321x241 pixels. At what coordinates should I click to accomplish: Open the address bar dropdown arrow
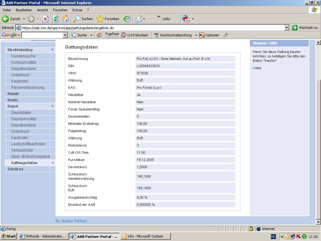(x=287, y=28)
